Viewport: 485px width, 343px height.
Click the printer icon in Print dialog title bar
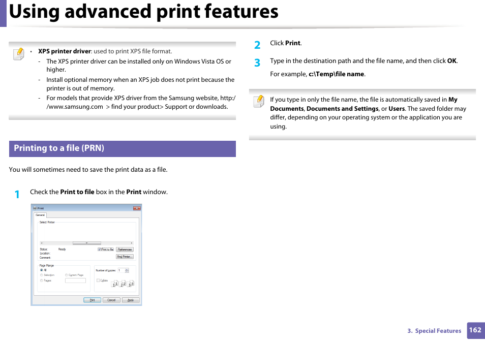[35, 208]
